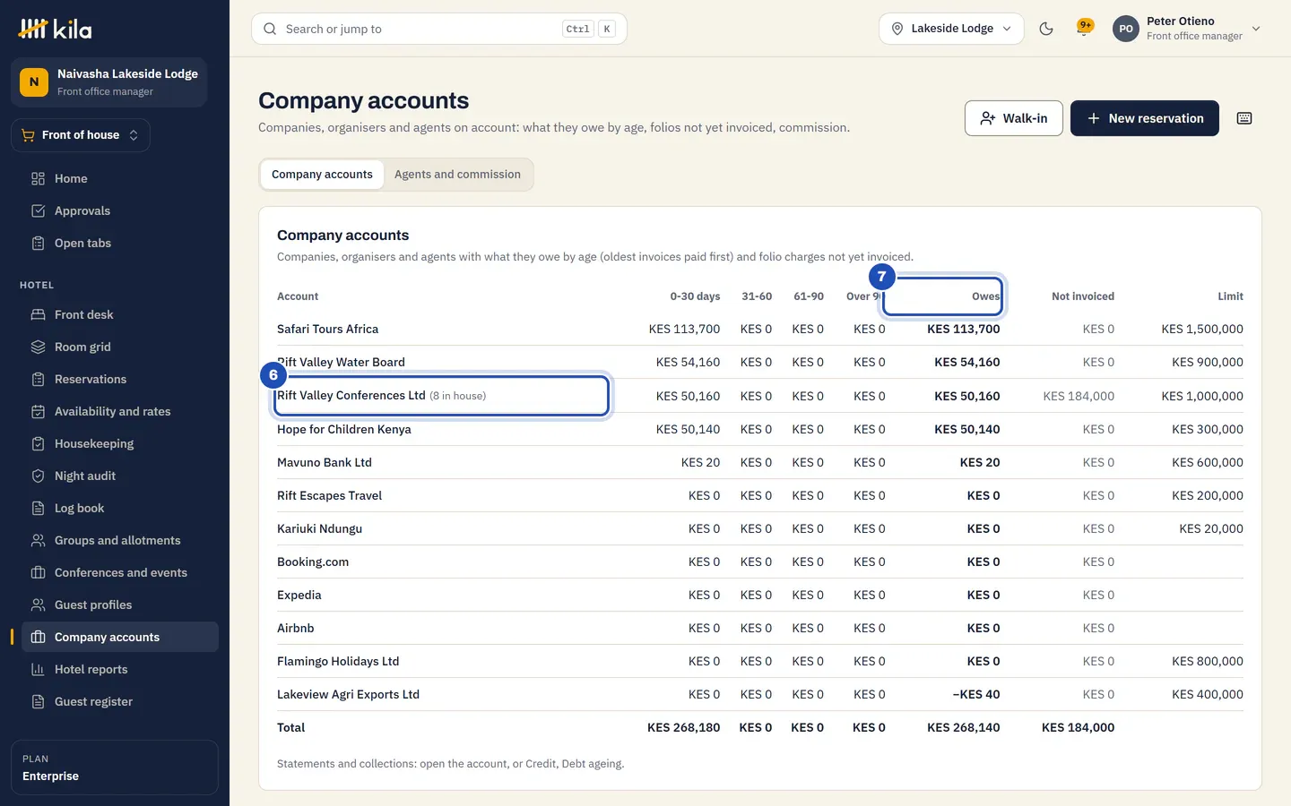
Task: Expand the Front of house switcher
Action: tap(81, 135)
